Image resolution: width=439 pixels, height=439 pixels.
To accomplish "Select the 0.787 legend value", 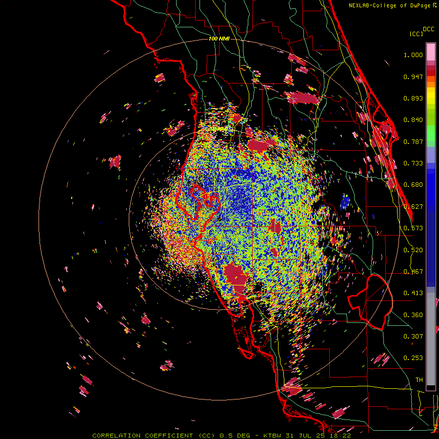I will (x=413, y=141).
